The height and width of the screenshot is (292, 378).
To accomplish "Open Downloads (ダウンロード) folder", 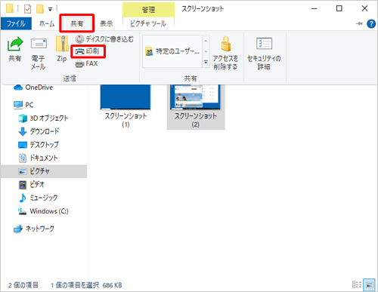I will (39, 131).
